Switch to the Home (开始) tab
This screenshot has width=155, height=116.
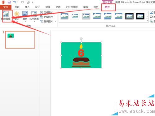[x=17, y=7]
